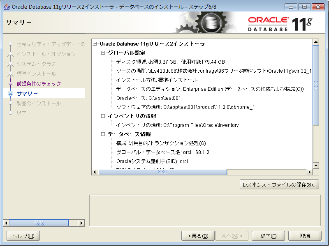Click the 終了(F) finish button
Screen dimensions: 329x246
point(268,236)
